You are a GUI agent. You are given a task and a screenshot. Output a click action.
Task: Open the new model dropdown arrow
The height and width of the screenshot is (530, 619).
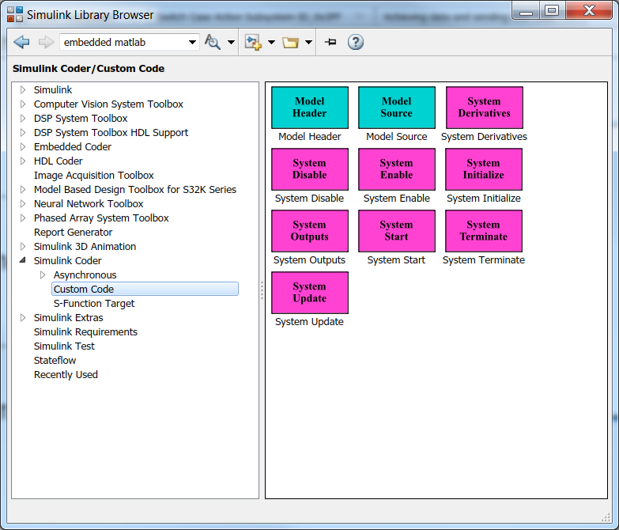click(x=272, y=42)
